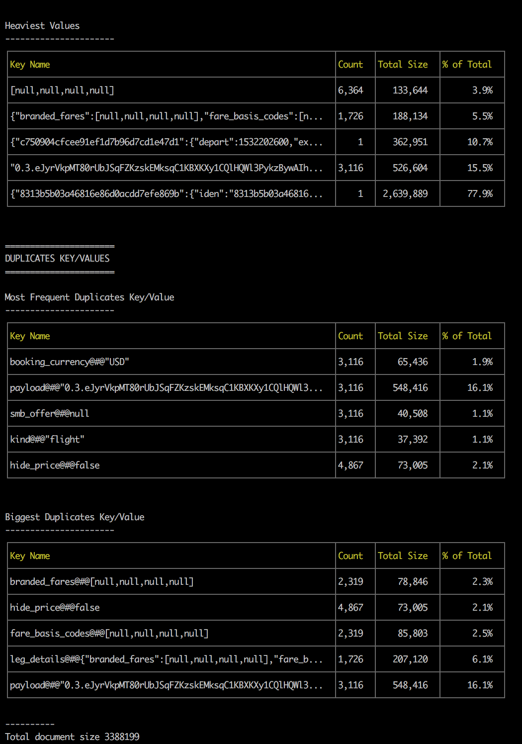Click '2.1%' in Biggest Duplicates table
This screenshot has width=522, height=744.
482,608
